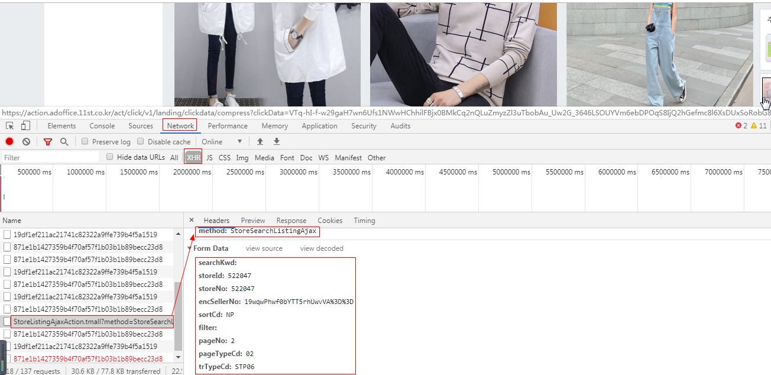
Task: Click the view decoded link
Action: click(321, 248)
